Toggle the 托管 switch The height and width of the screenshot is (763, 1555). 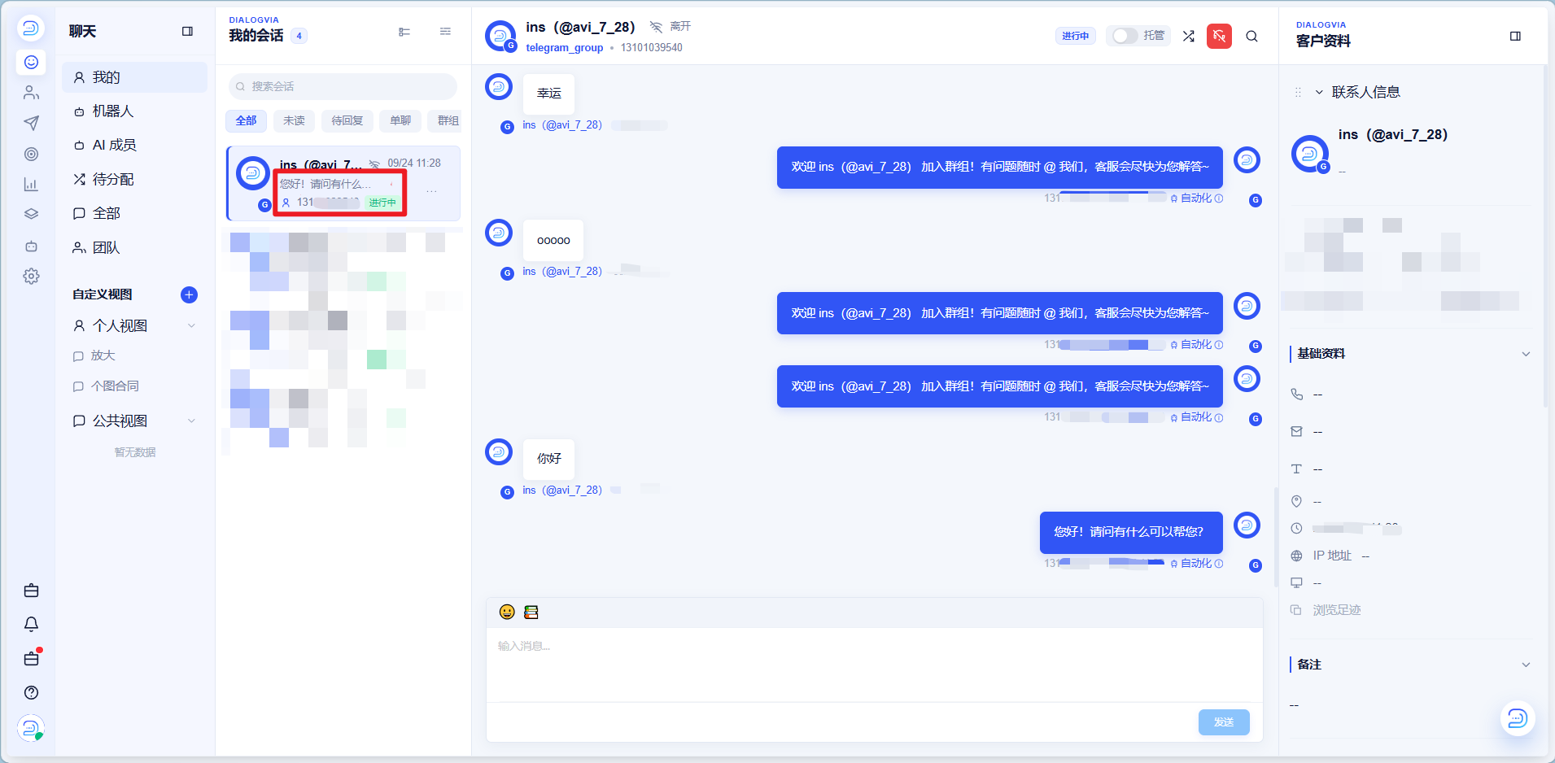click(1125, 36)
